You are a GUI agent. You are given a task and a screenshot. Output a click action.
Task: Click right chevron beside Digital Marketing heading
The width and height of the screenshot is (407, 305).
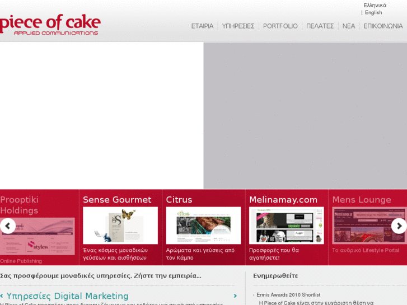pyautogui.click(x=235, y=295)
